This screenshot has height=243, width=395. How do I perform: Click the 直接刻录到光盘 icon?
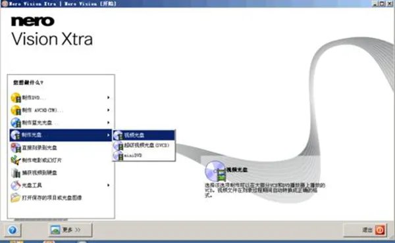click(x=16, y=148)
